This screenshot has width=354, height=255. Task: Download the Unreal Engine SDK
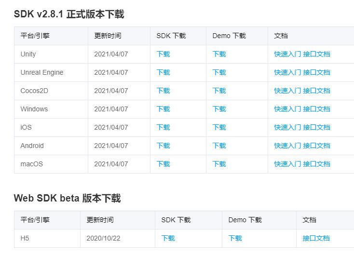[x=163, y=72]
